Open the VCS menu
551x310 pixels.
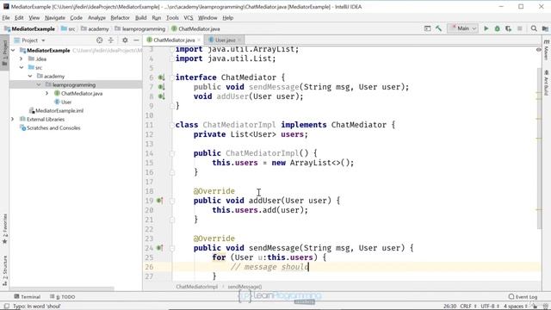click(189, 17)
